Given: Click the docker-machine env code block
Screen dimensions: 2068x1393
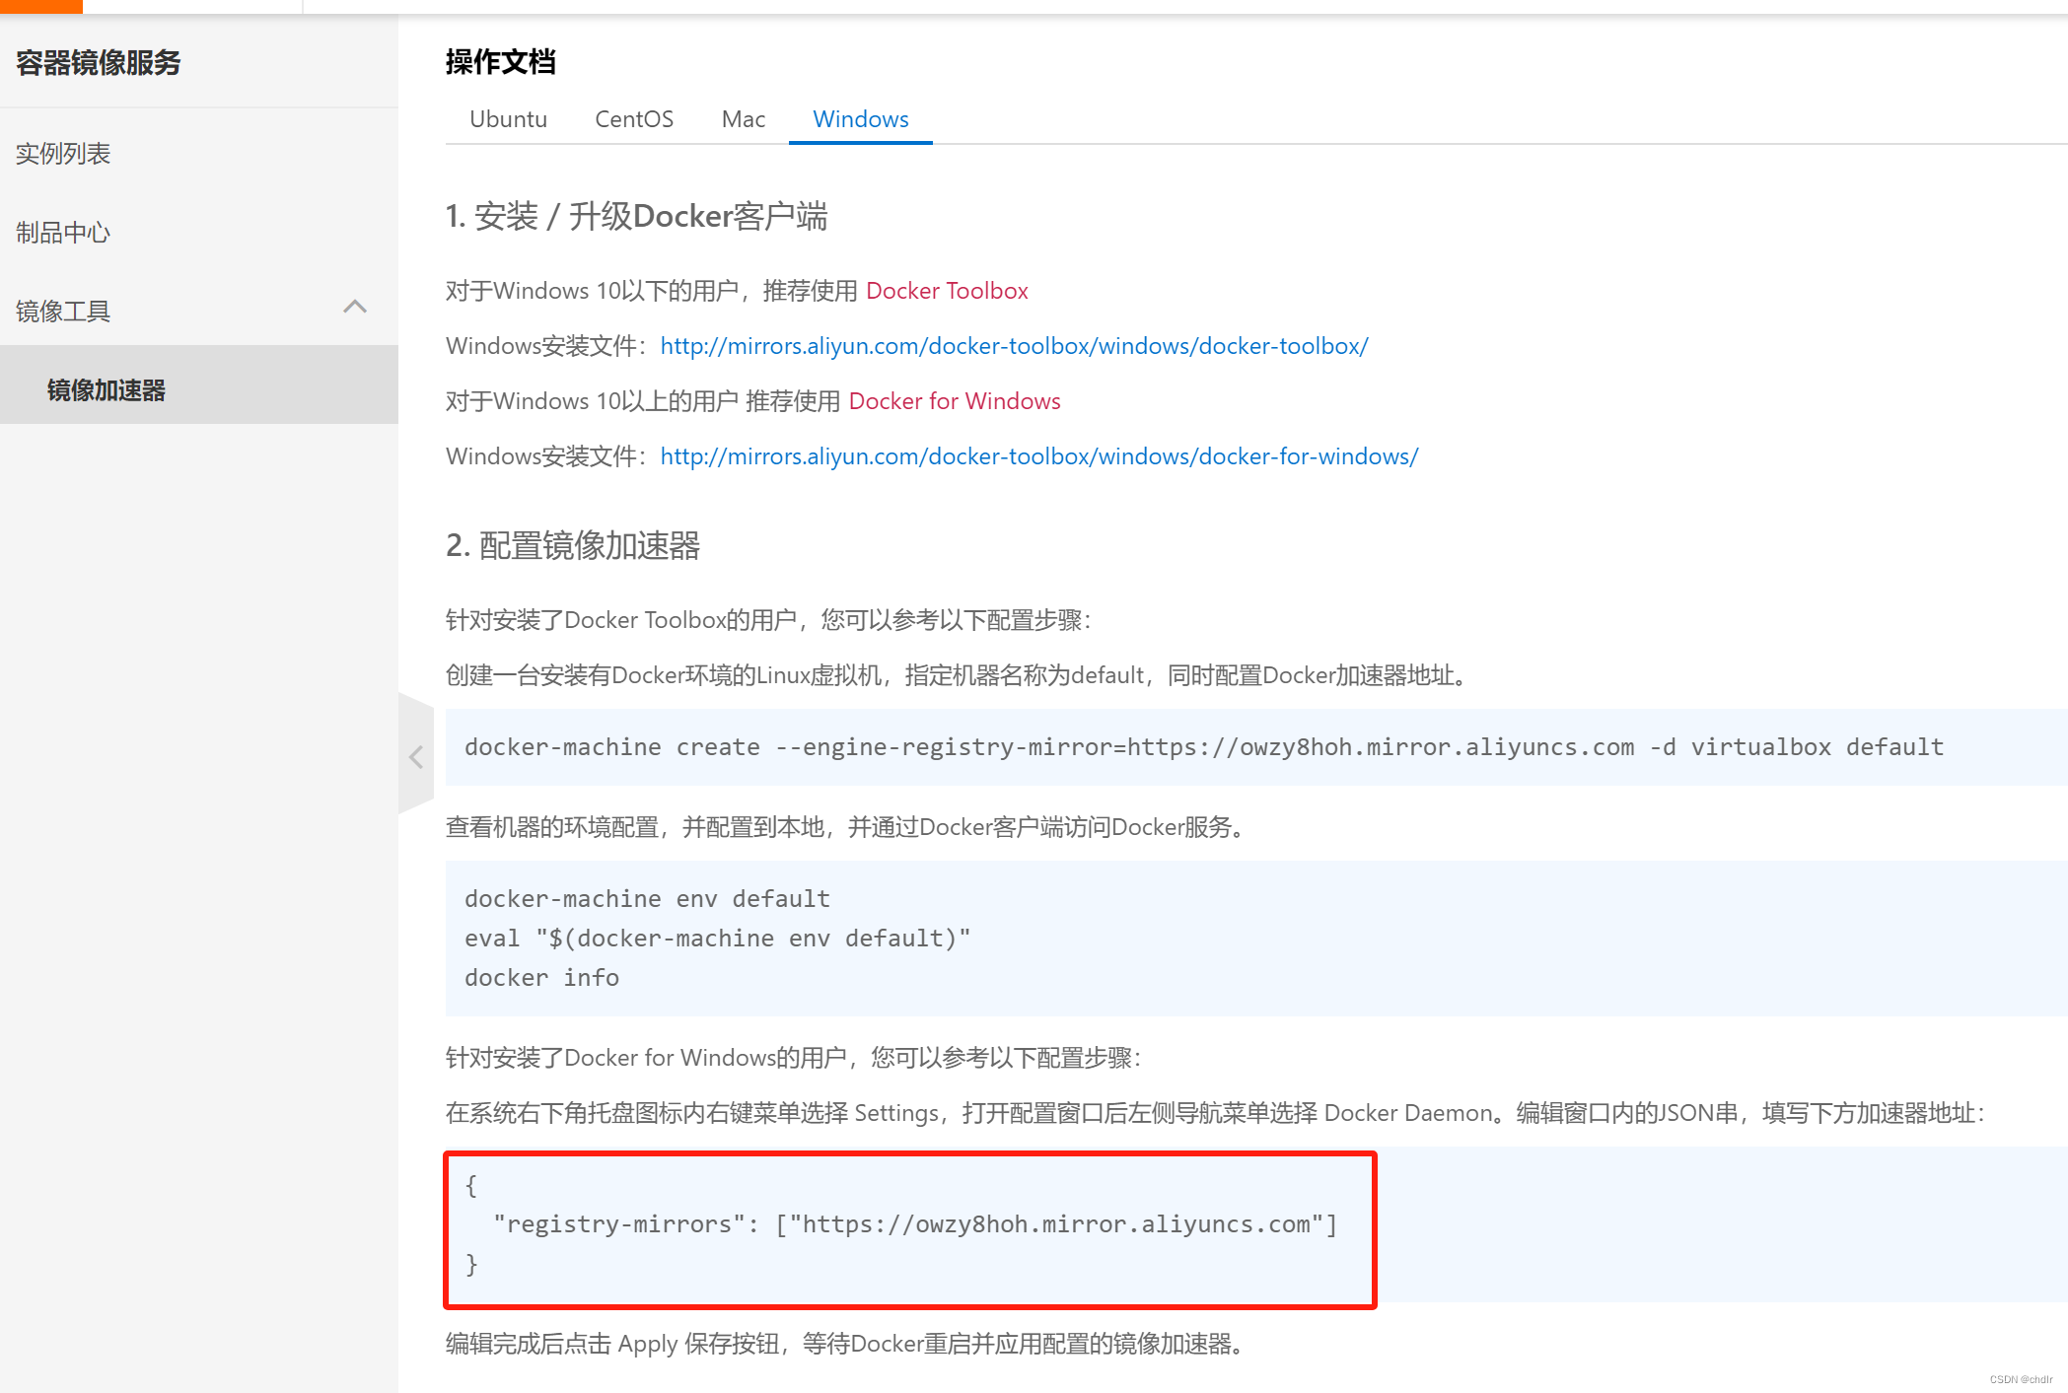Looking at the screenshot, I should [647, 899].
